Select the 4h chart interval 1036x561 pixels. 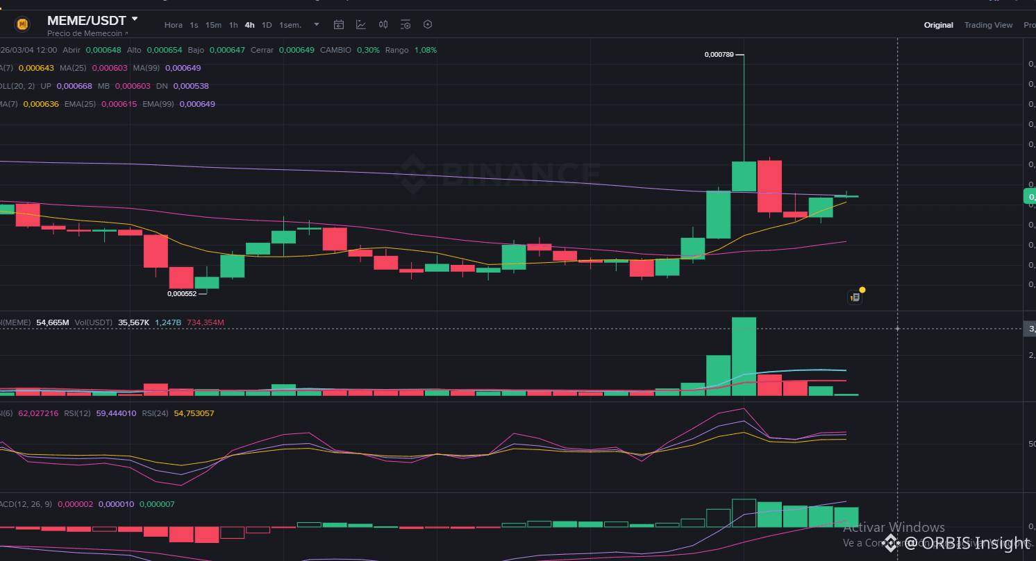tap(250, 25)
